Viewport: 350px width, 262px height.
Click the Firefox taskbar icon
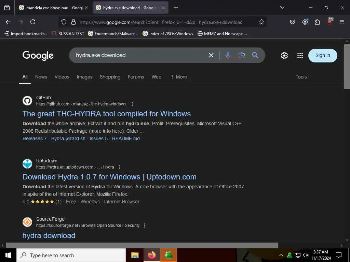(151, 255)
